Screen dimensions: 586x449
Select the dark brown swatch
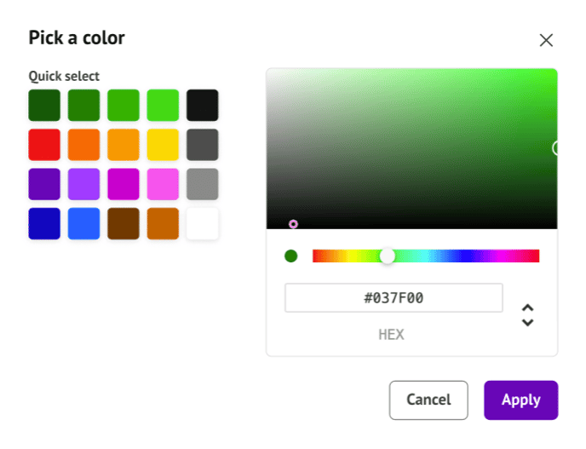(x=124, y=223)
